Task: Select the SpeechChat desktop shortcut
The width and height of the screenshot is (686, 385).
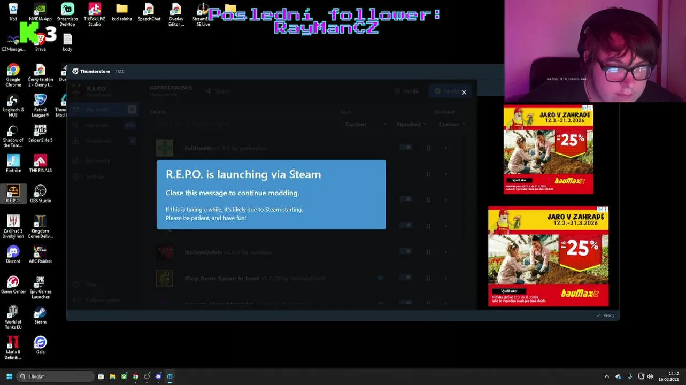Action: pyautogui.click(x=149, y=12)
